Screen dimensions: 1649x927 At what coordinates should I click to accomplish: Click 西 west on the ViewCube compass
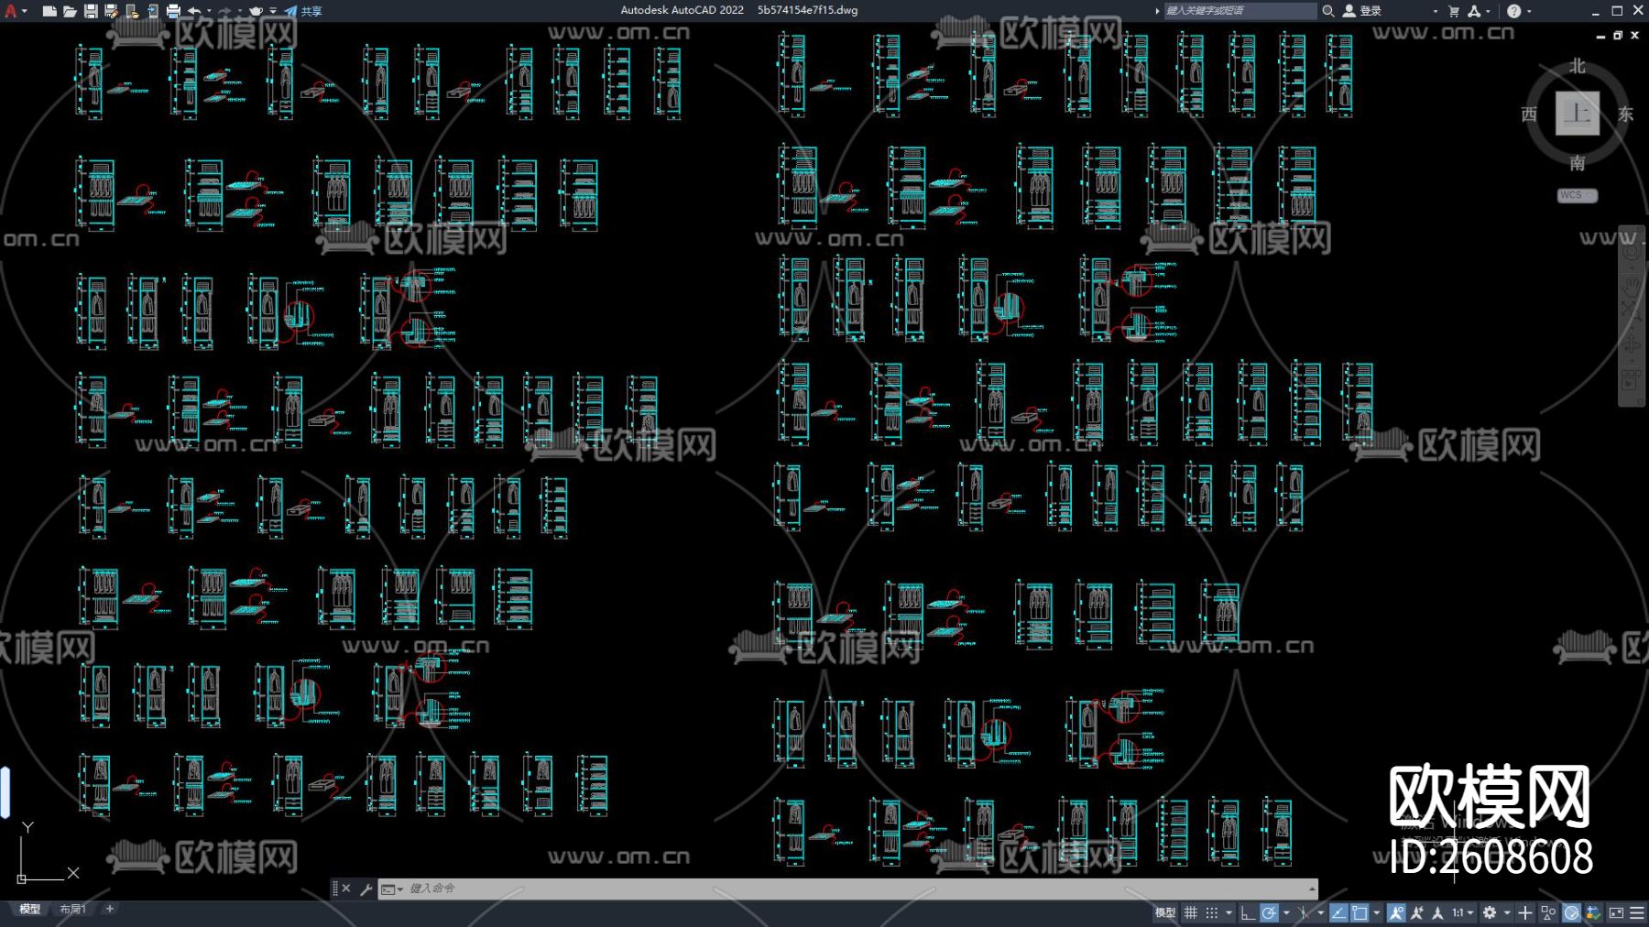click(1529, 115)
